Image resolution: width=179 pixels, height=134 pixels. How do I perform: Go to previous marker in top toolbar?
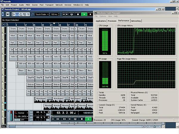click(x=64, y=14)
